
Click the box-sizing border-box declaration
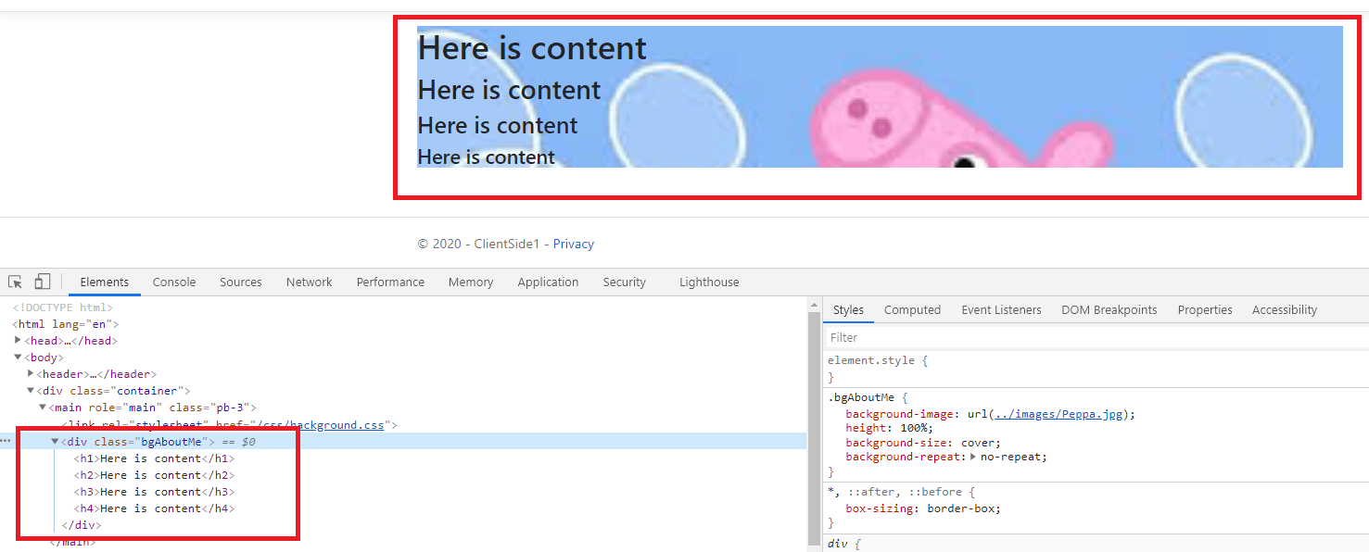[923, 508]
